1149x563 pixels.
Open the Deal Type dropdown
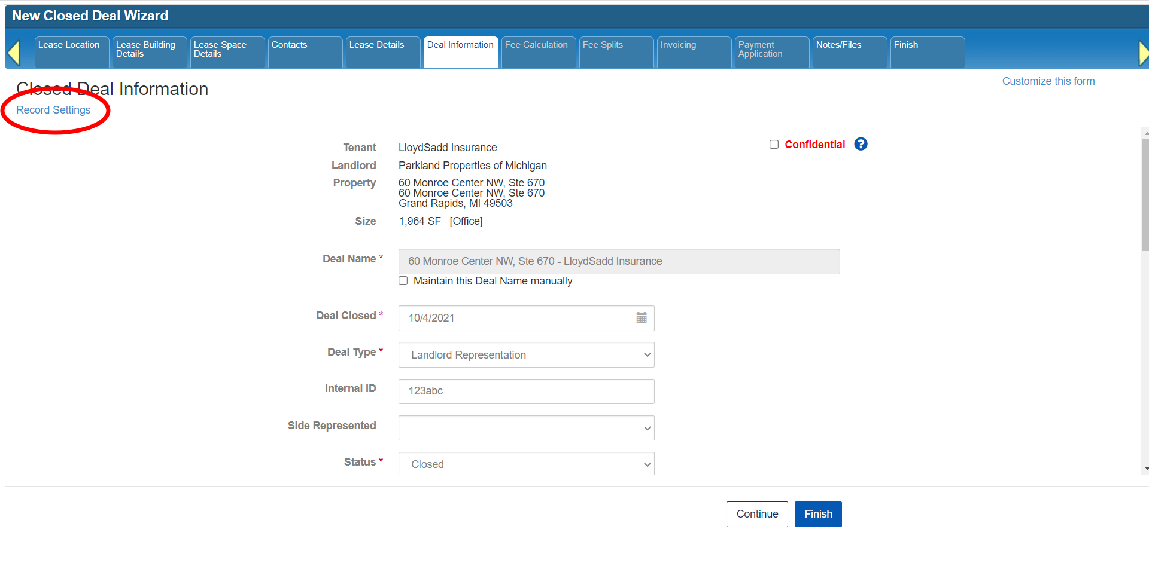[x=526, y=355]
